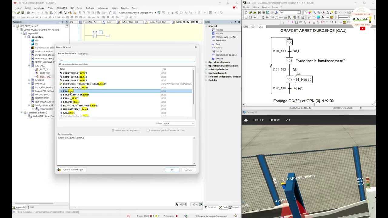Viewport: 388px width, 218px height.
Task: Click the Factory IO home icon
Action: [x=246, y=120]
